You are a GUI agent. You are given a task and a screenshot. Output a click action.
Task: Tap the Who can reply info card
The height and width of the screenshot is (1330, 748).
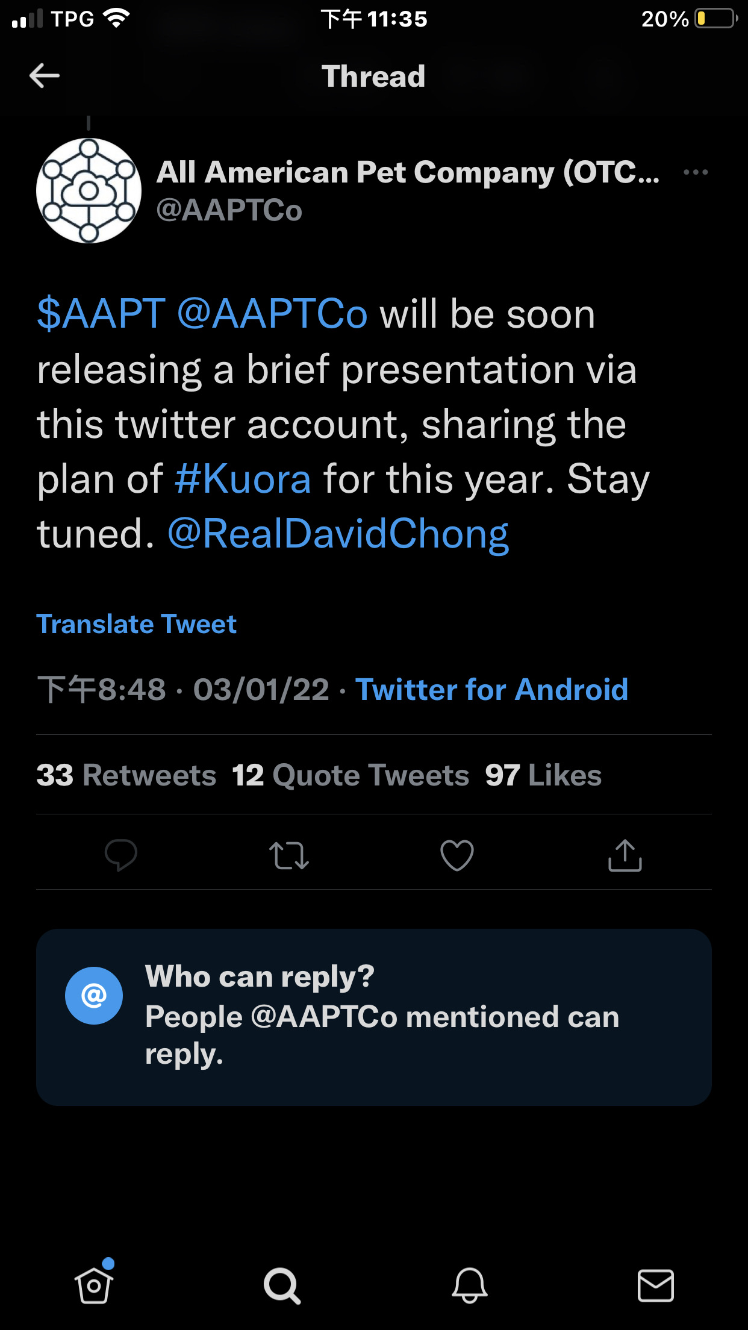point(373,1016)
